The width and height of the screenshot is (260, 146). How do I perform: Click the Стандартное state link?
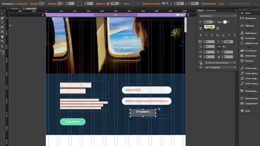pos(21,4)
